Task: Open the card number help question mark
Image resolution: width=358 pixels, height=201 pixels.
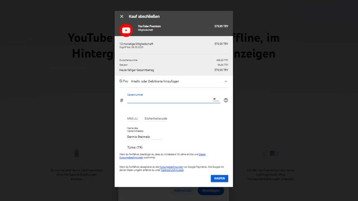Action: point(226,100)
